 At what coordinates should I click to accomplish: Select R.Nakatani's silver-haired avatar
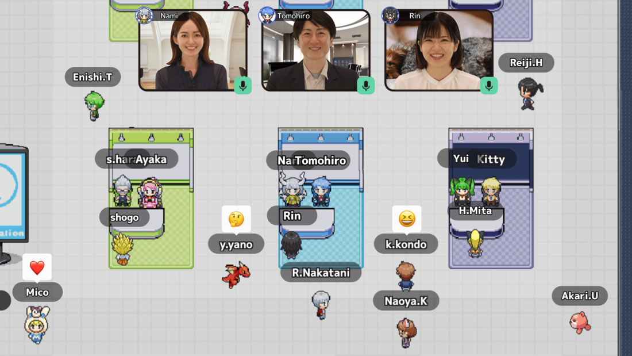click(x=321, y=305)
